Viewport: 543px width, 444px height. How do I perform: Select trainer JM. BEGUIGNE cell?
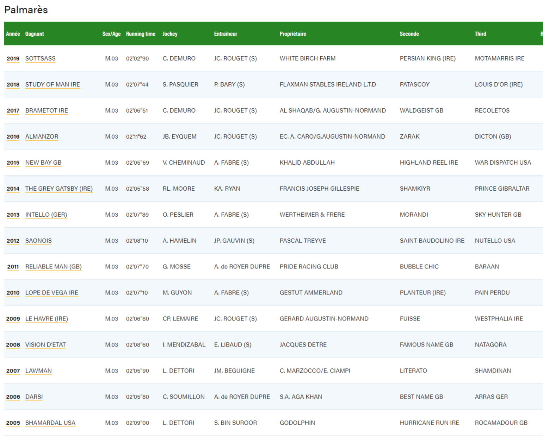(x=234, y=371)
